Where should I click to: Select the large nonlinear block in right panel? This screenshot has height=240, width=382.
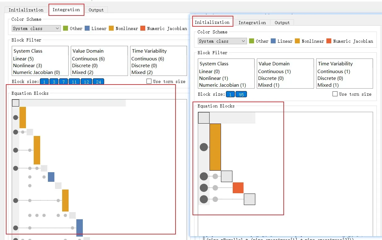215,147
